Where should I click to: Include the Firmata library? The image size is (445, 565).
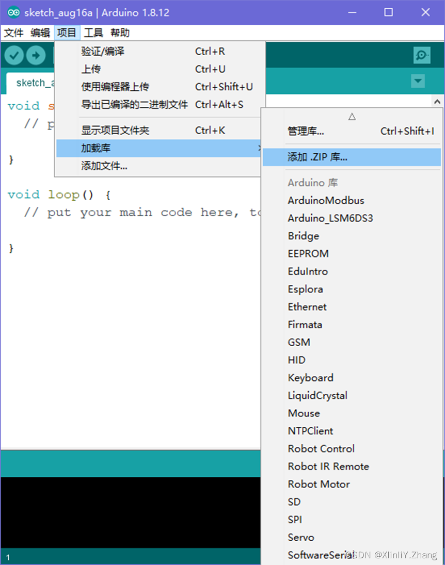click(352, 325)
